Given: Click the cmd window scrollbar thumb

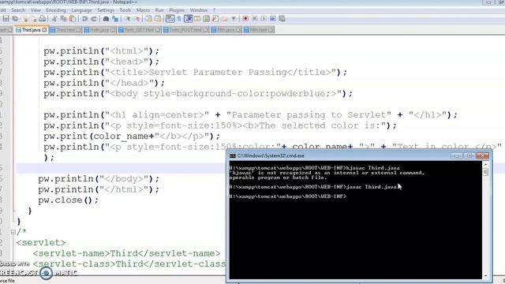Looking at the screenshot, I should point(485,172).
